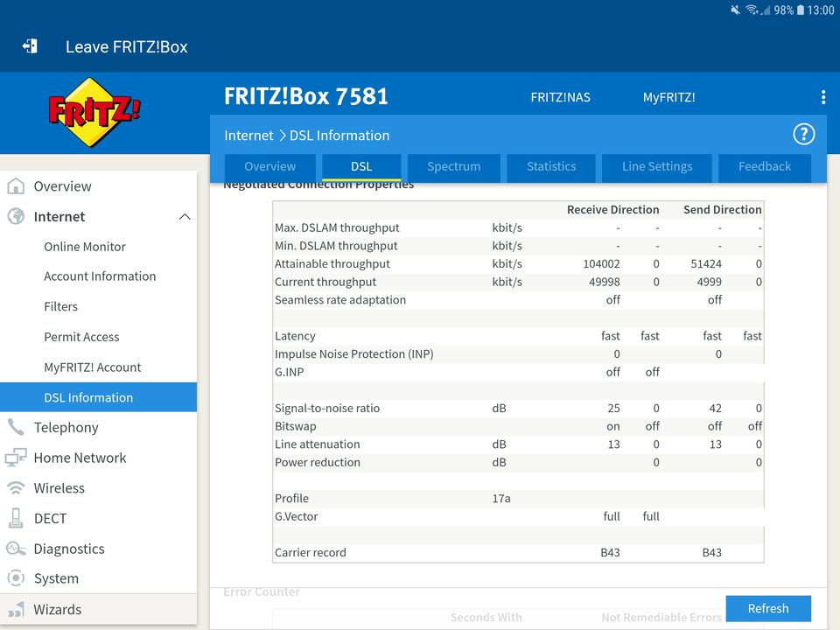Click the FRITZ! logo
The width and height of the screenshot is (840, 630).
pos(94,112)
